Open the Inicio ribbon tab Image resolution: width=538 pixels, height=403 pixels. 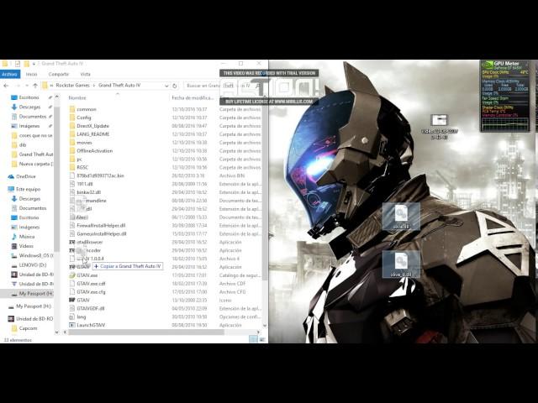click(x=32, y=74)
